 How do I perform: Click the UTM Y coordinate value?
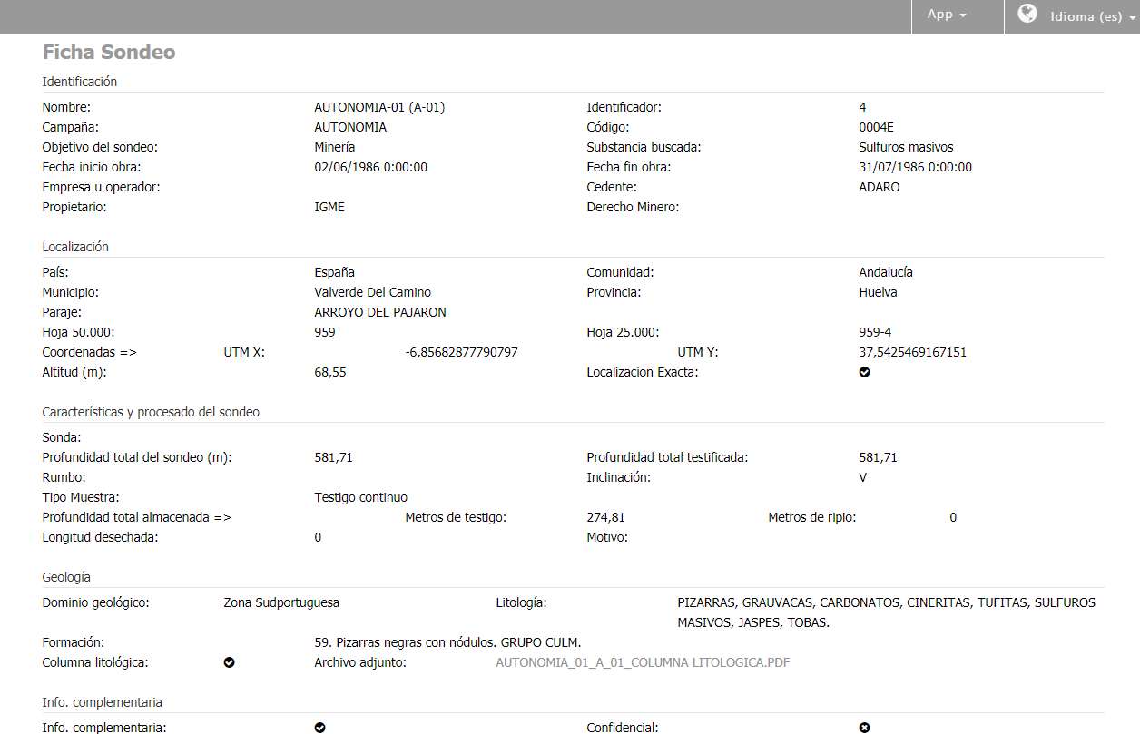pos(912,352)
